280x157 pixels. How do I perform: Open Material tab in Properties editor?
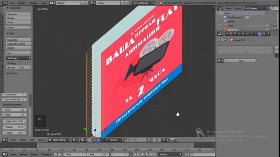coord(259,34)
